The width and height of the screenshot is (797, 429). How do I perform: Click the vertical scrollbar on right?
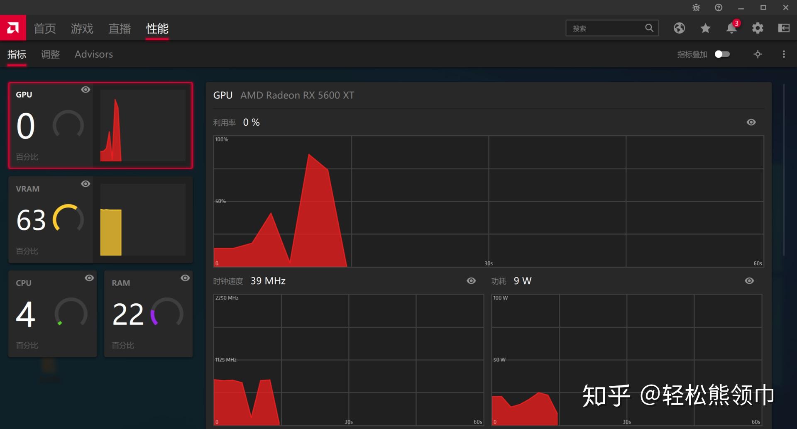pos(784,170)
